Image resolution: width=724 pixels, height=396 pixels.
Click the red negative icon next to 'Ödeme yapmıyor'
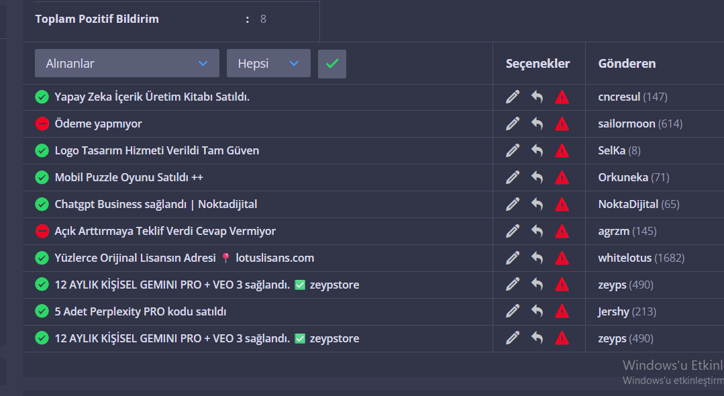click(42, 124)
